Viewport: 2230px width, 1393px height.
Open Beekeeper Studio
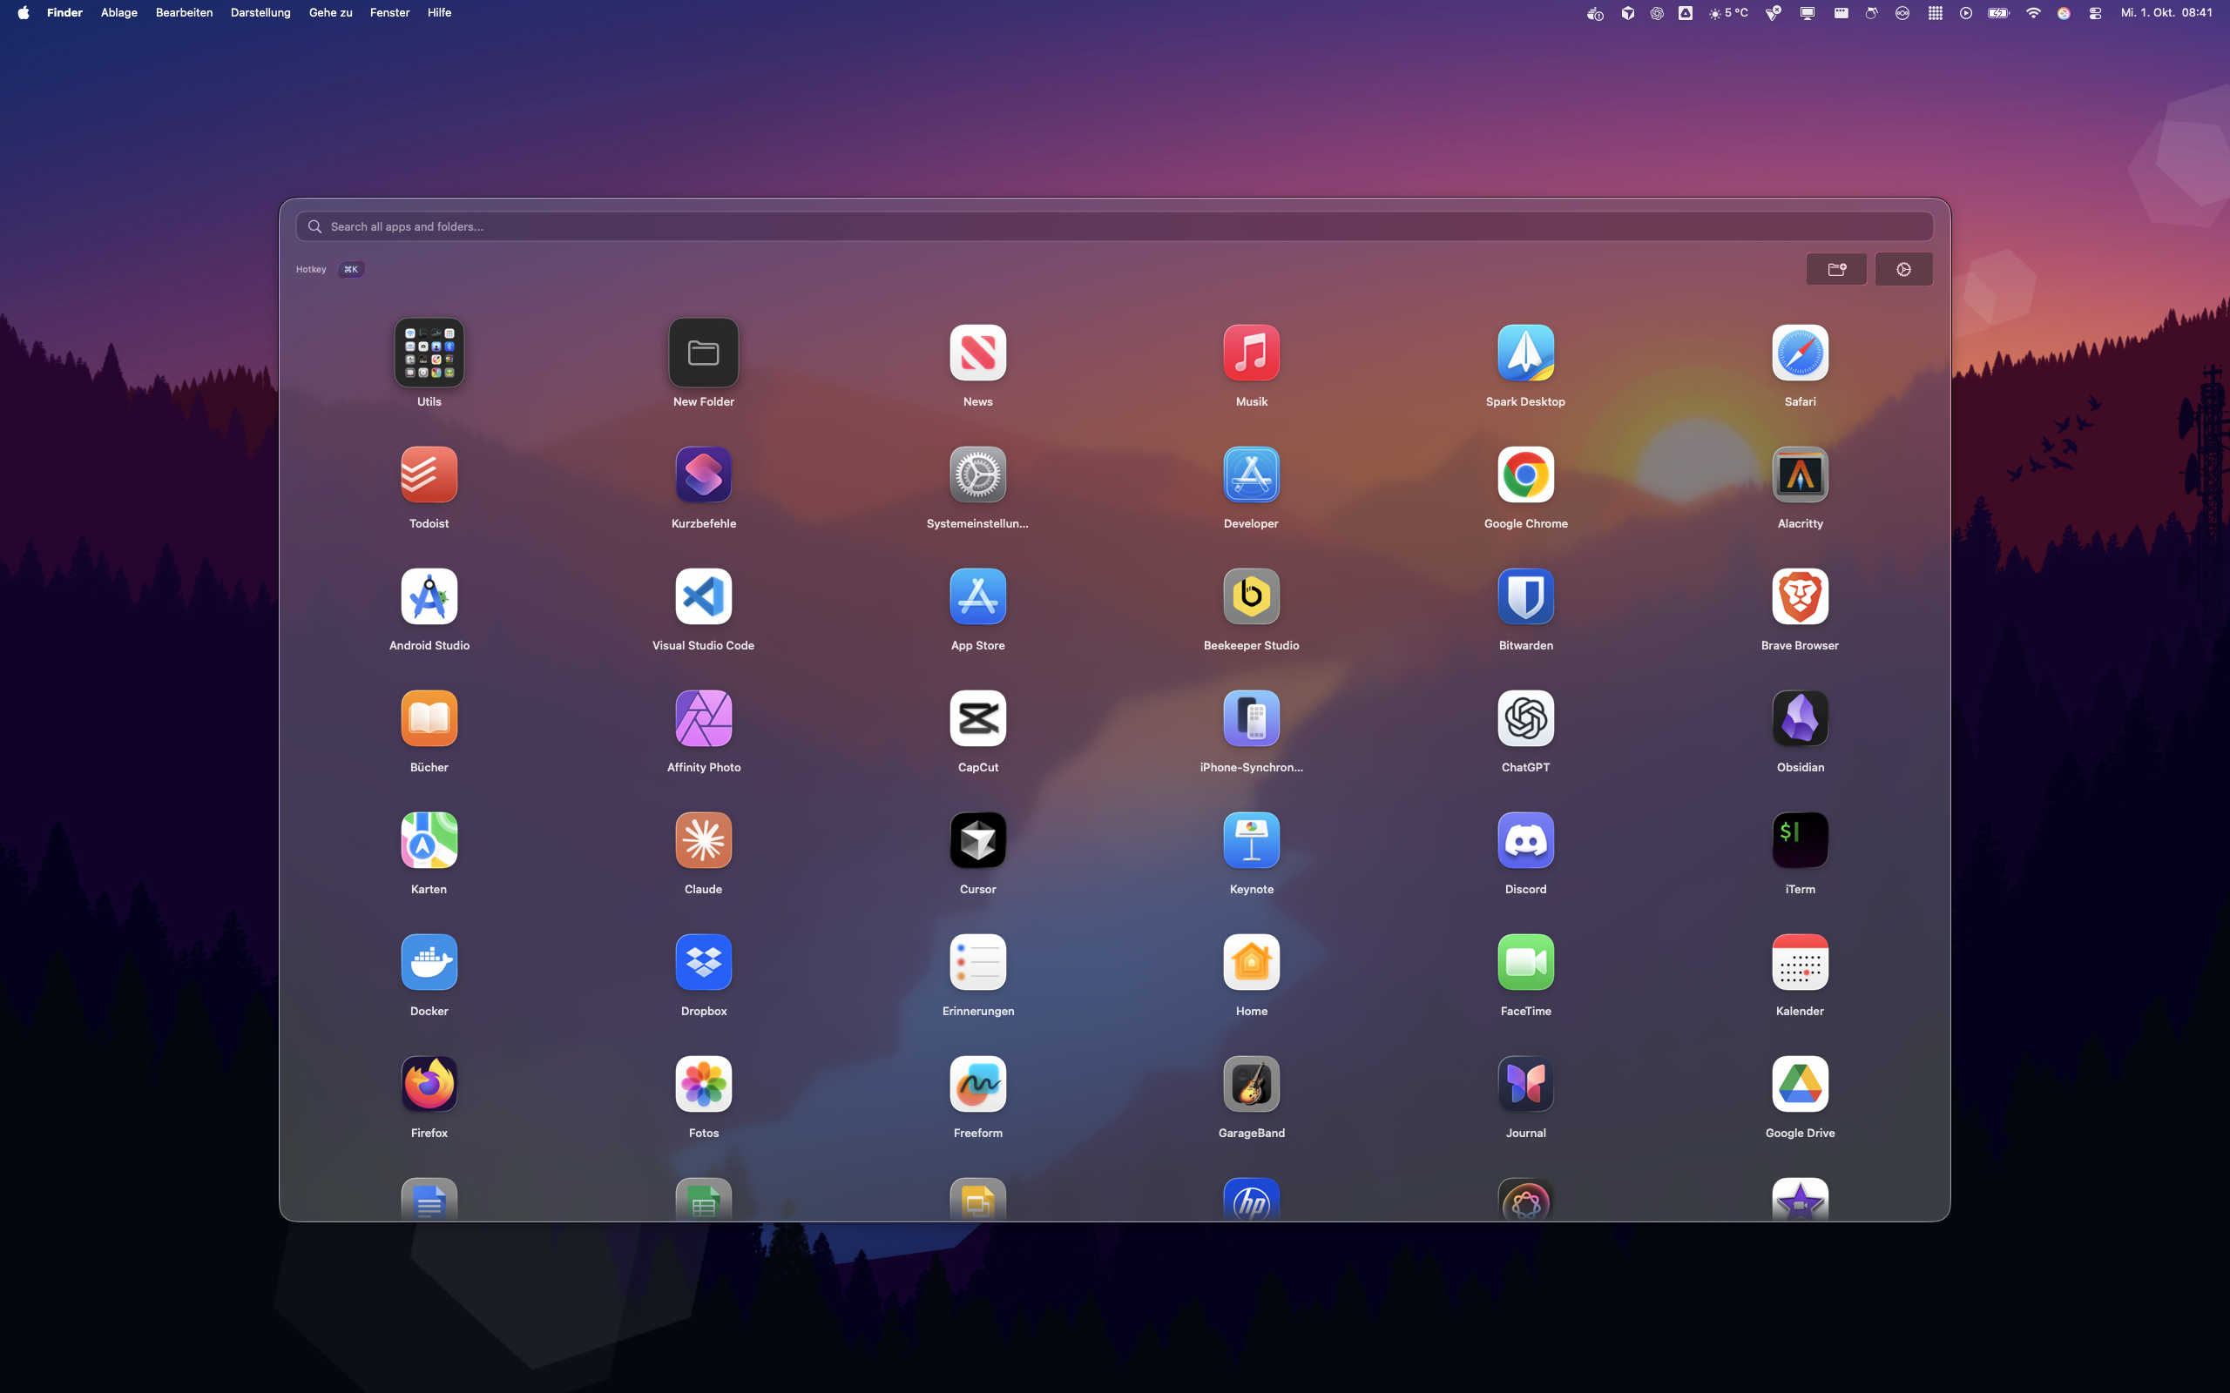click(x=1251, y=597)
